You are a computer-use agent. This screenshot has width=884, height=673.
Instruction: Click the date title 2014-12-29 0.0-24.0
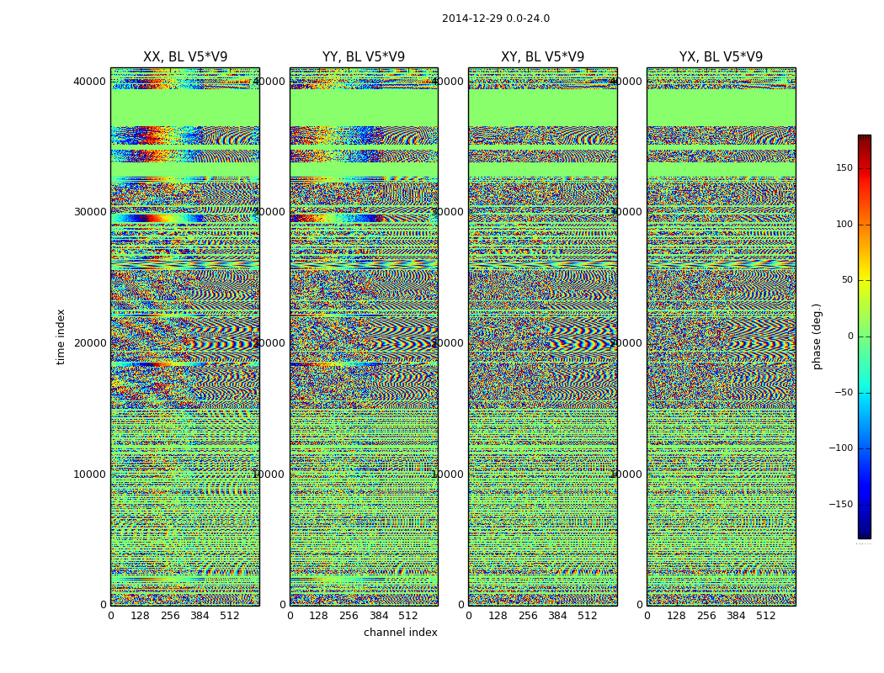[x=496, y=19]
